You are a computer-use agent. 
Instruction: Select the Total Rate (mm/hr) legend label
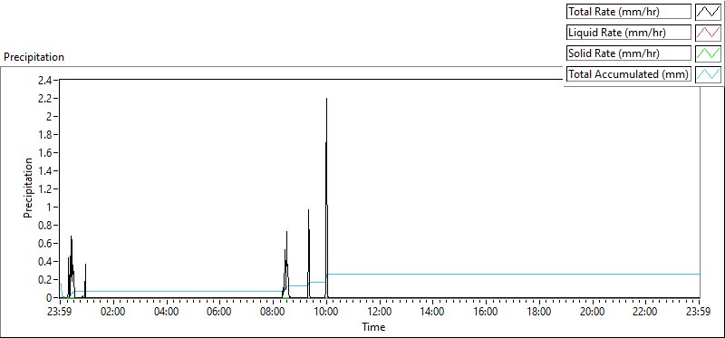point(629,12)
